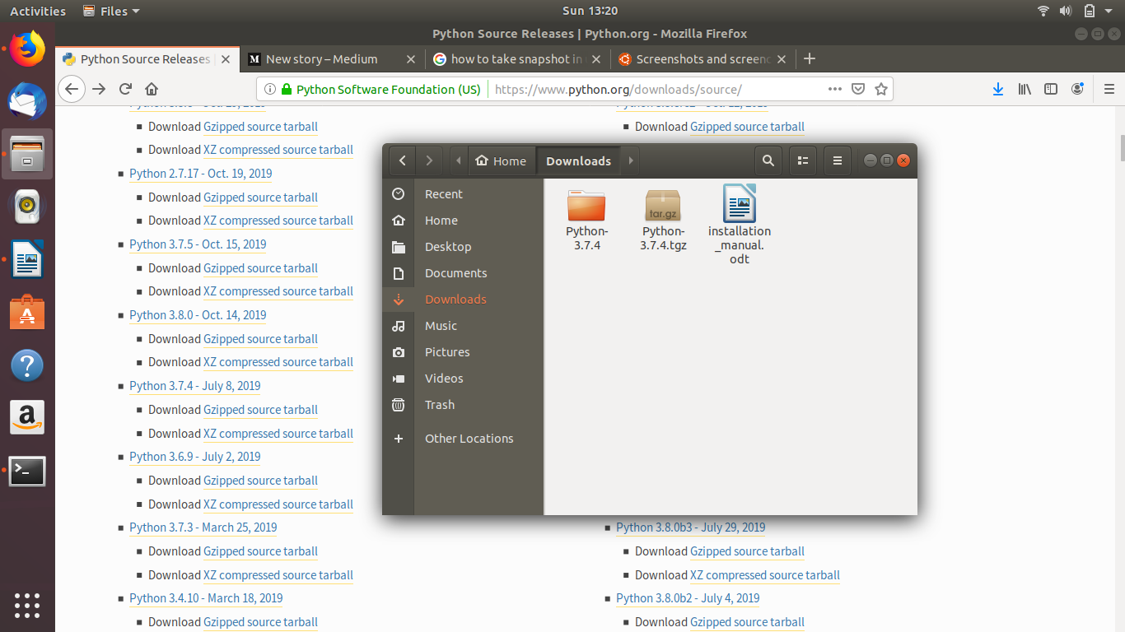
Task: Toggle Firefox sidebar view
Action: [1051, 89]
